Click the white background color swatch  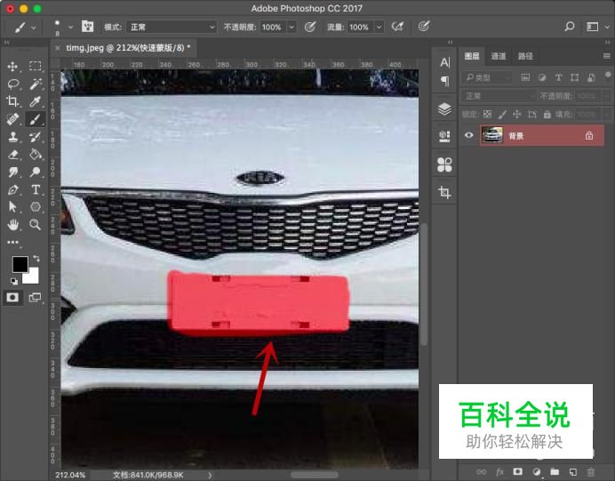pos(34,277)
